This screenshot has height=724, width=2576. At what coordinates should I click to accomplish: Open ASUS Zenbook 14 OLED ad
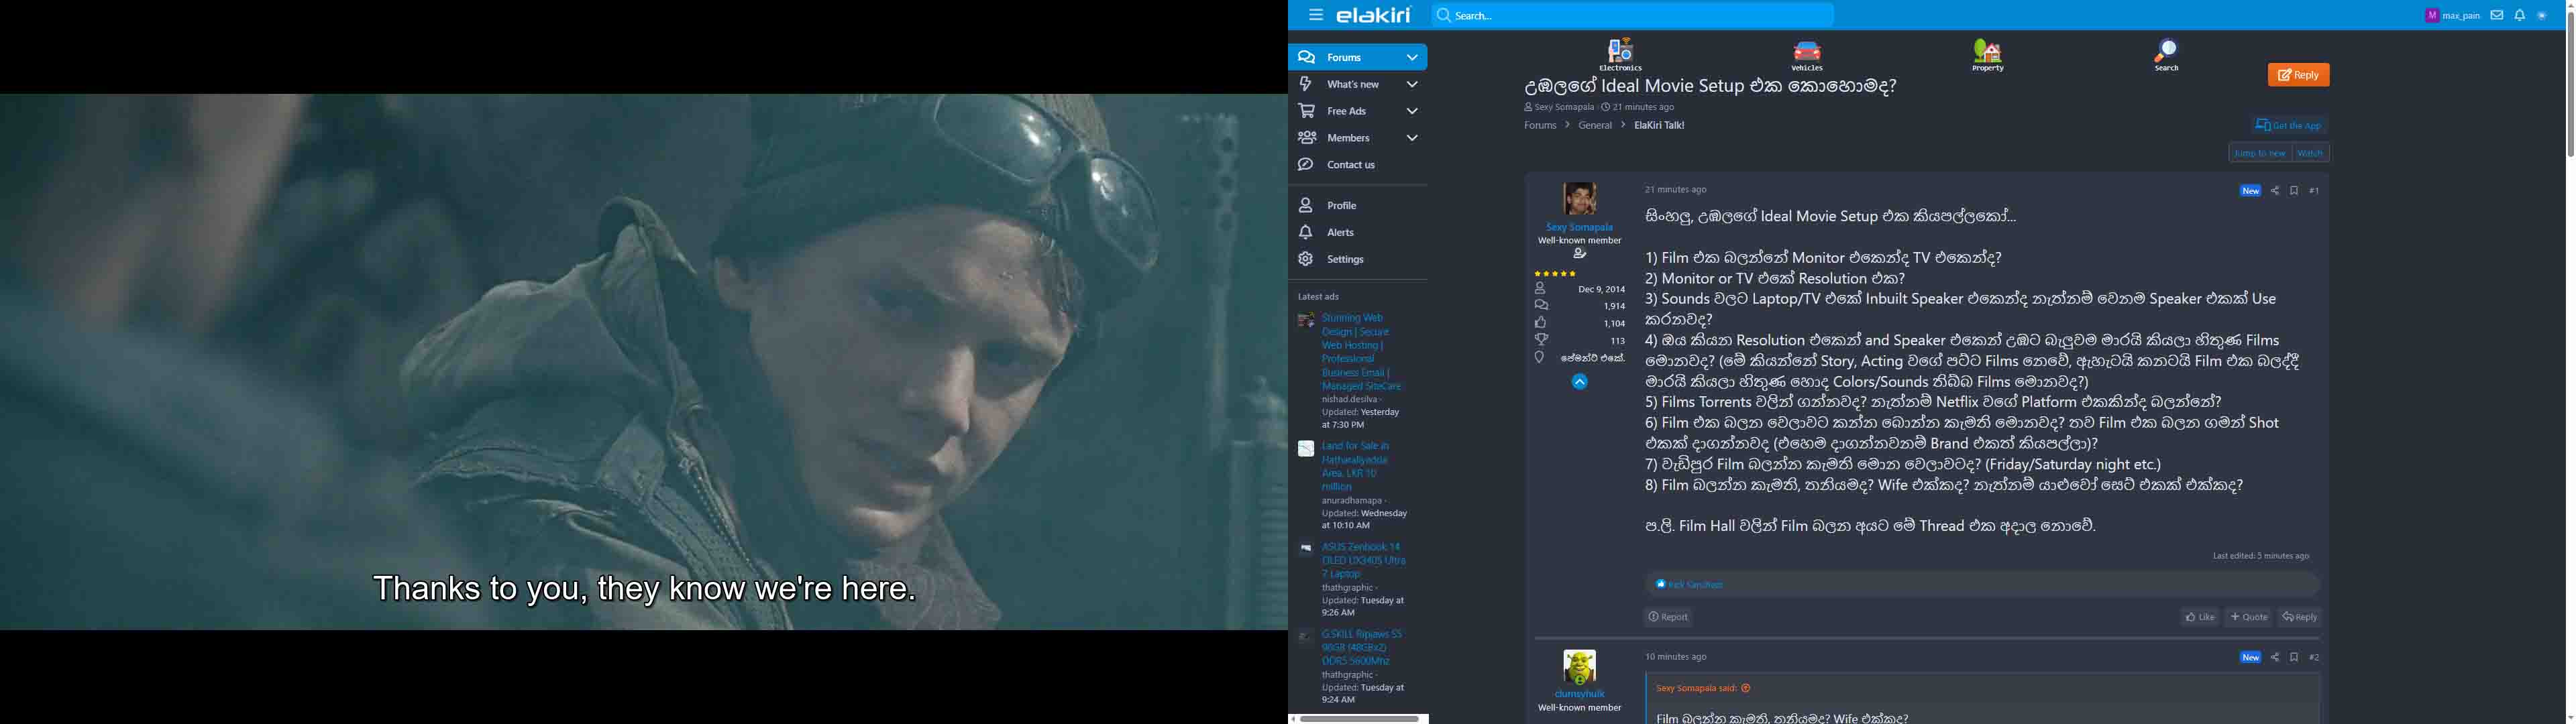pyautogui.click(x=1364, y=561)
